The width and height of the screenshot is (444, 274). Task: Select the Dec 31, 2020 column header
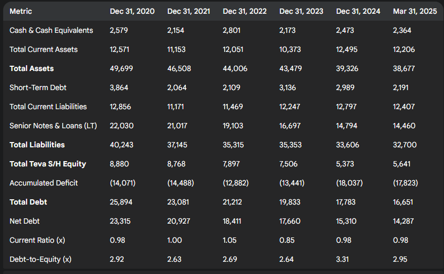[132, 11]
